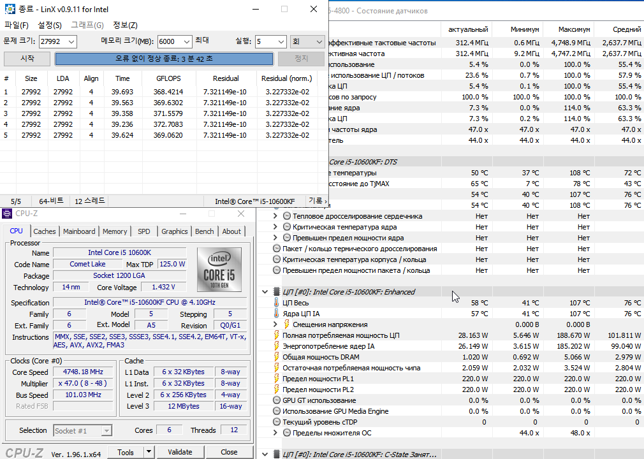Click the CPU-Z app icon in title bar
Viewport: 644px width, 459px height.
(x=7, y=214)
